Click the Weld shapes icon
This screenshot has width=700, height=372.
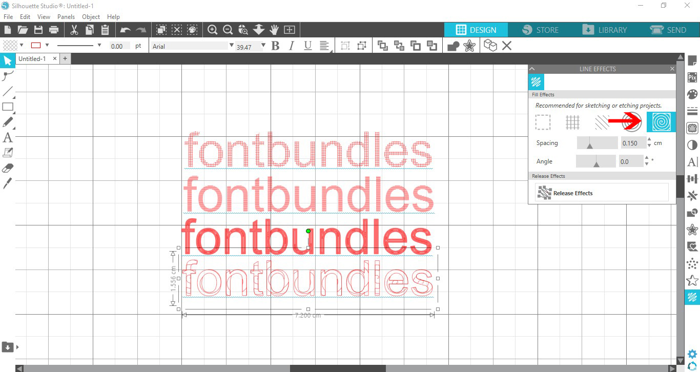point(454,46)
